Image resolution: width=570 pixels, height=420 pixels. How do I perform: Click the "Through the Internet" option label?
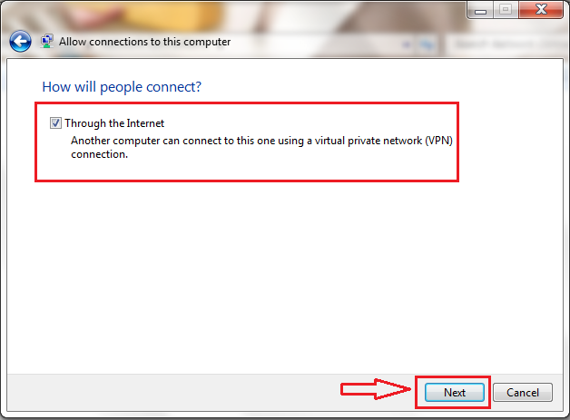pos(114,123)
